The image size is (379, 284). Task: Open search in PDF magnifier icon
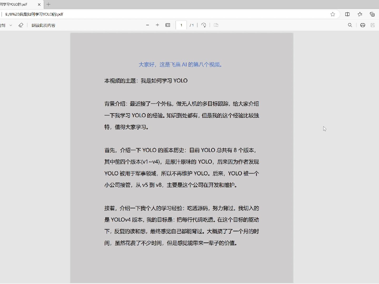click(350, 25)
